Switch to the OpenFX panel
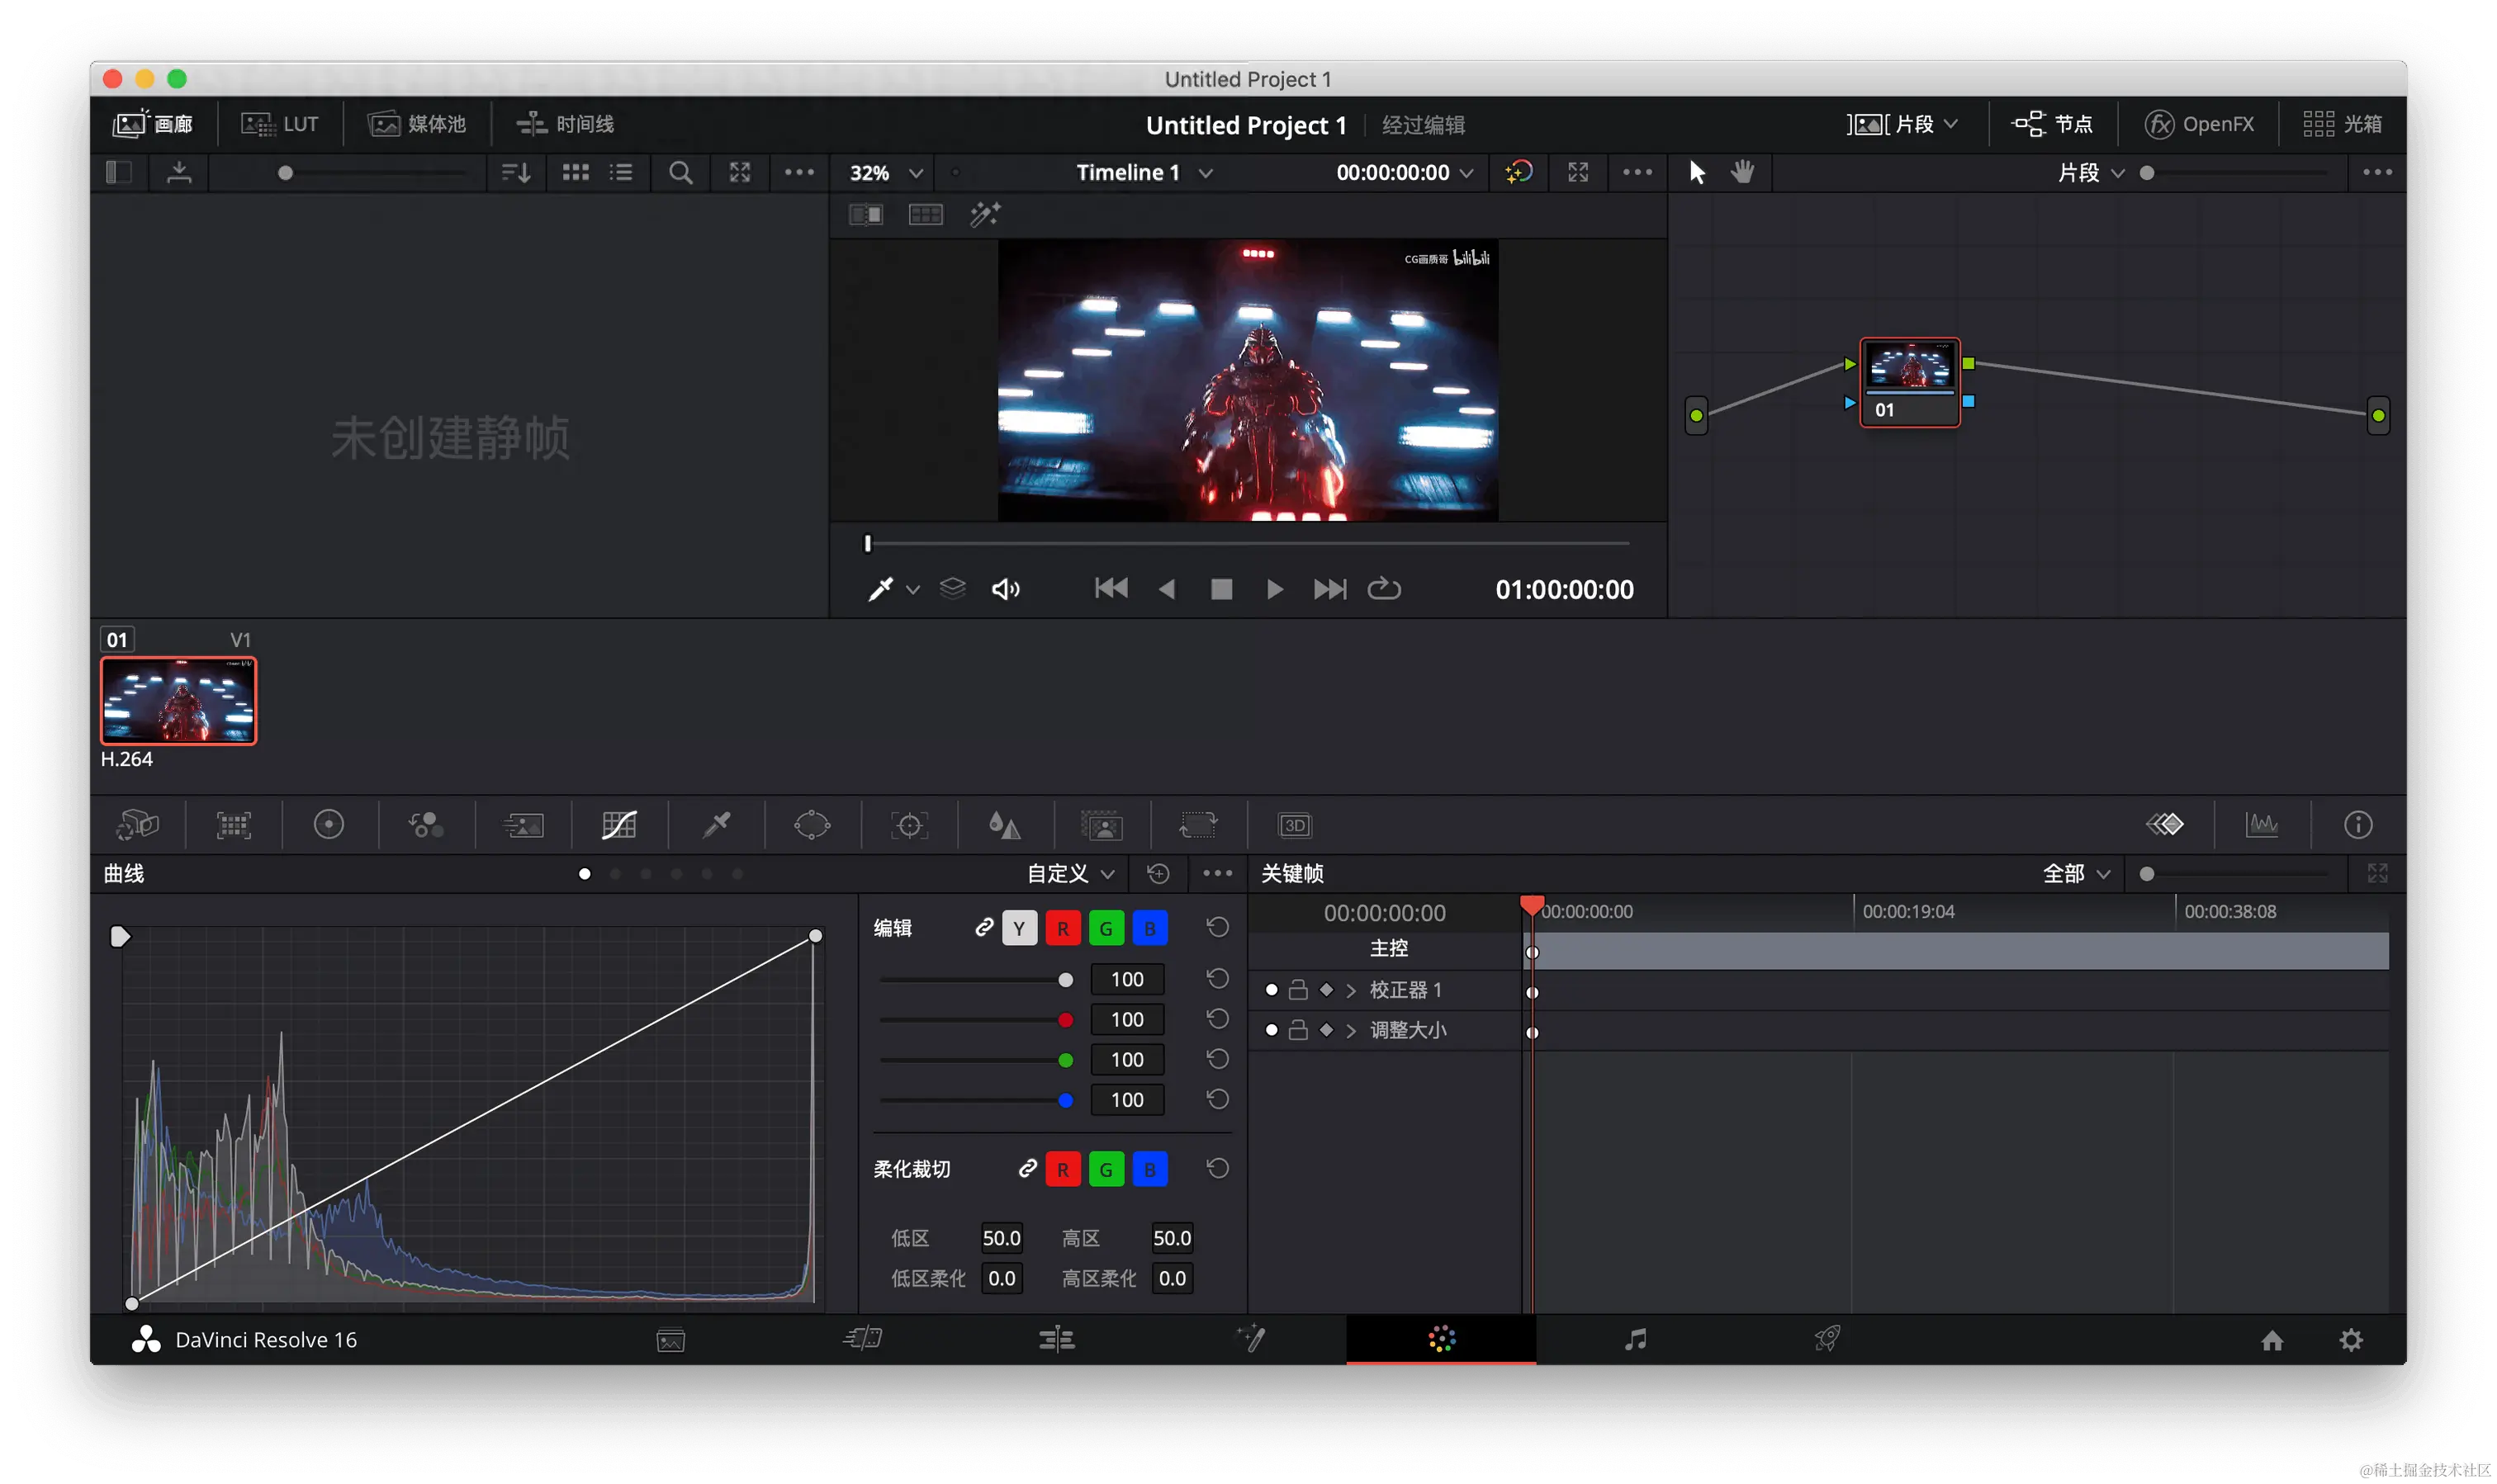2497x1484 pixels. (x=2199, y=124)
